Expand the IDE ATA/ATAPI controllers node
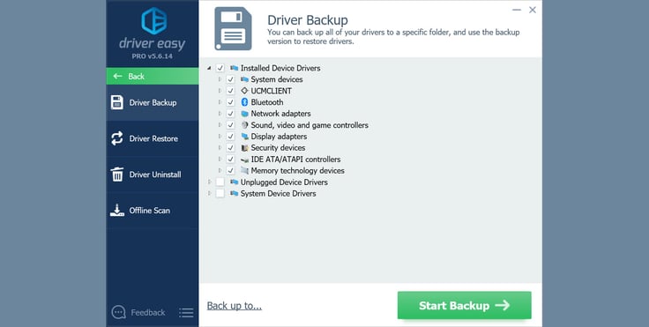Viewport: 649px width, 327px height. 220,160
